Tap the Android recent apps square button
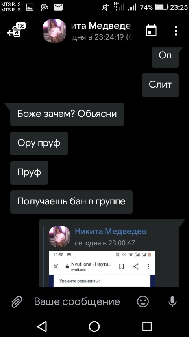 147,327
